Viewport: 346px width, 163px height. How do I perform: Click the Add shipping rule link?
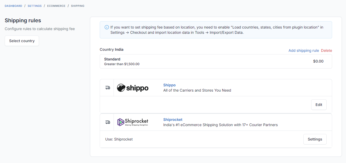pyautogui.click(x=304, y=50)
